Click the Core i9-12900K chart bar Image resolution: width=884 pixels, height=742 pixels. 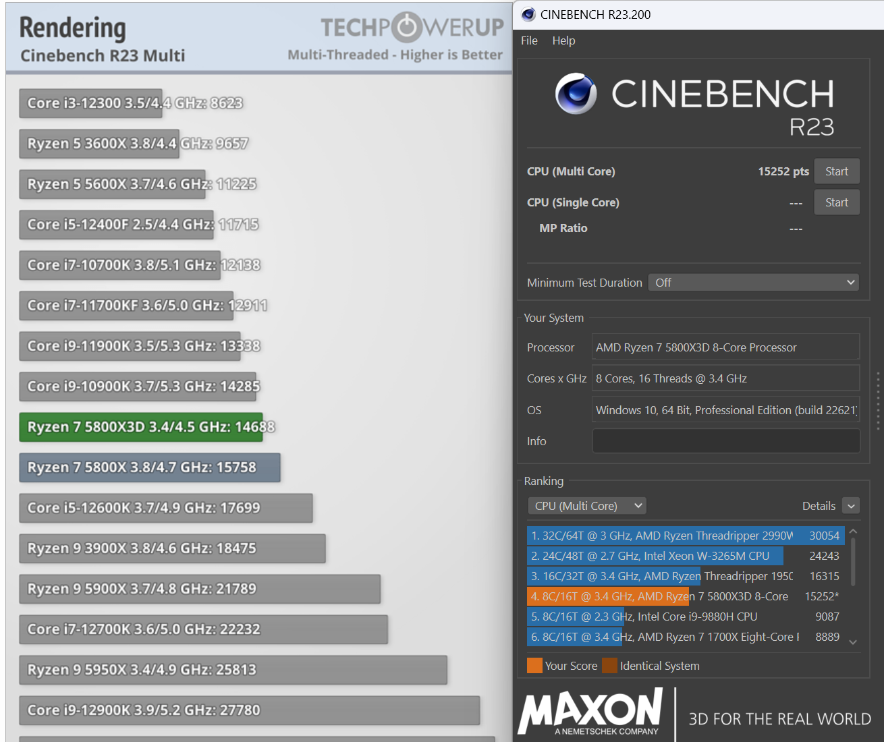250,710
